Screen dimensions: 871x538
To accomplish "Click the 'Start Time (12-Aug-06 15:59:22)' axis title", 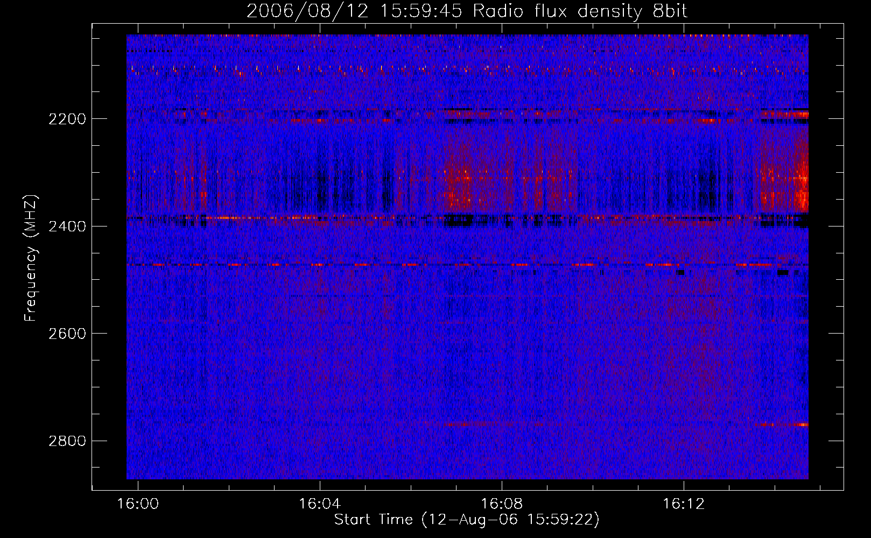I will [467, 520].
